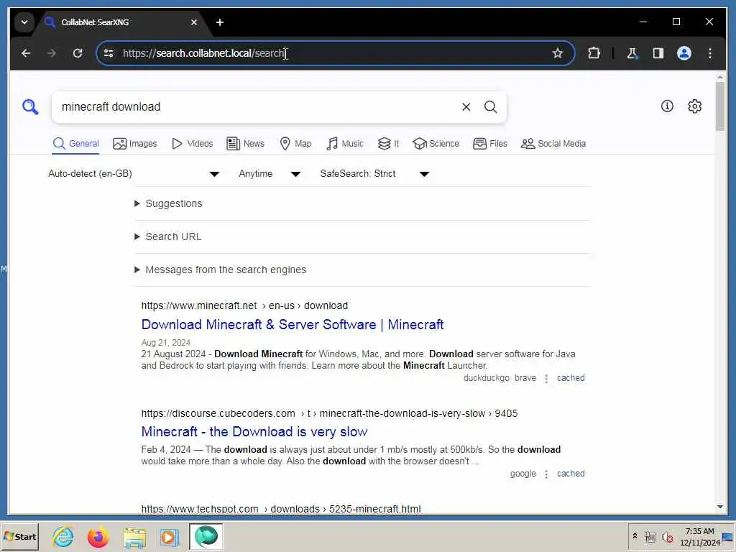Open SearXNG preferences gear
This screenshot has height=552, width=736.
pos(695,106)
